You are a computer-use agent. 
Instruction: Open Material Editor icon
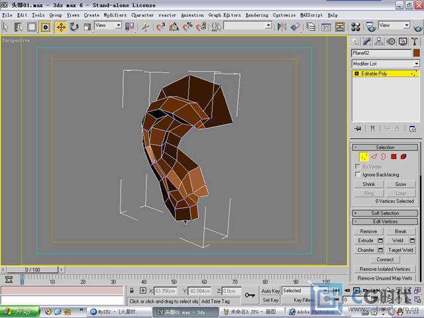356,27
